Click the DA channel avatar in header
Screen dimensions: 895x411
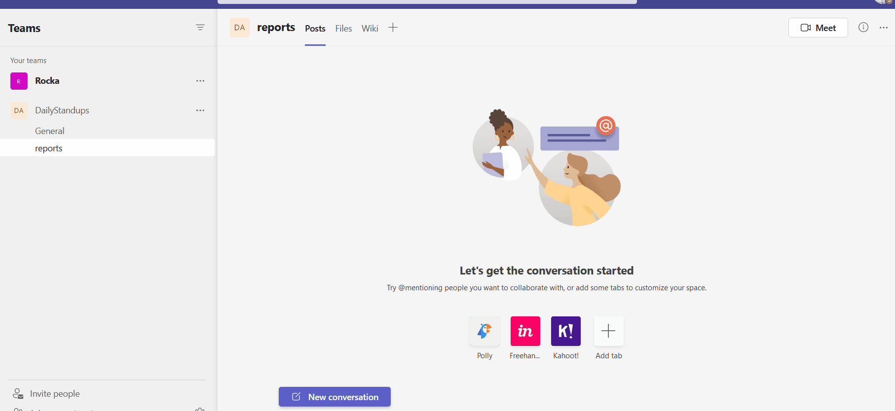tap(239, 28)
